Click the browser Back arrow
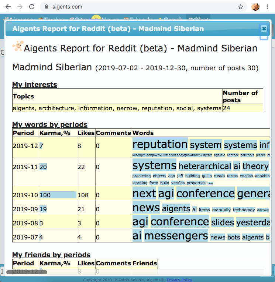 (x=8, y=7)
